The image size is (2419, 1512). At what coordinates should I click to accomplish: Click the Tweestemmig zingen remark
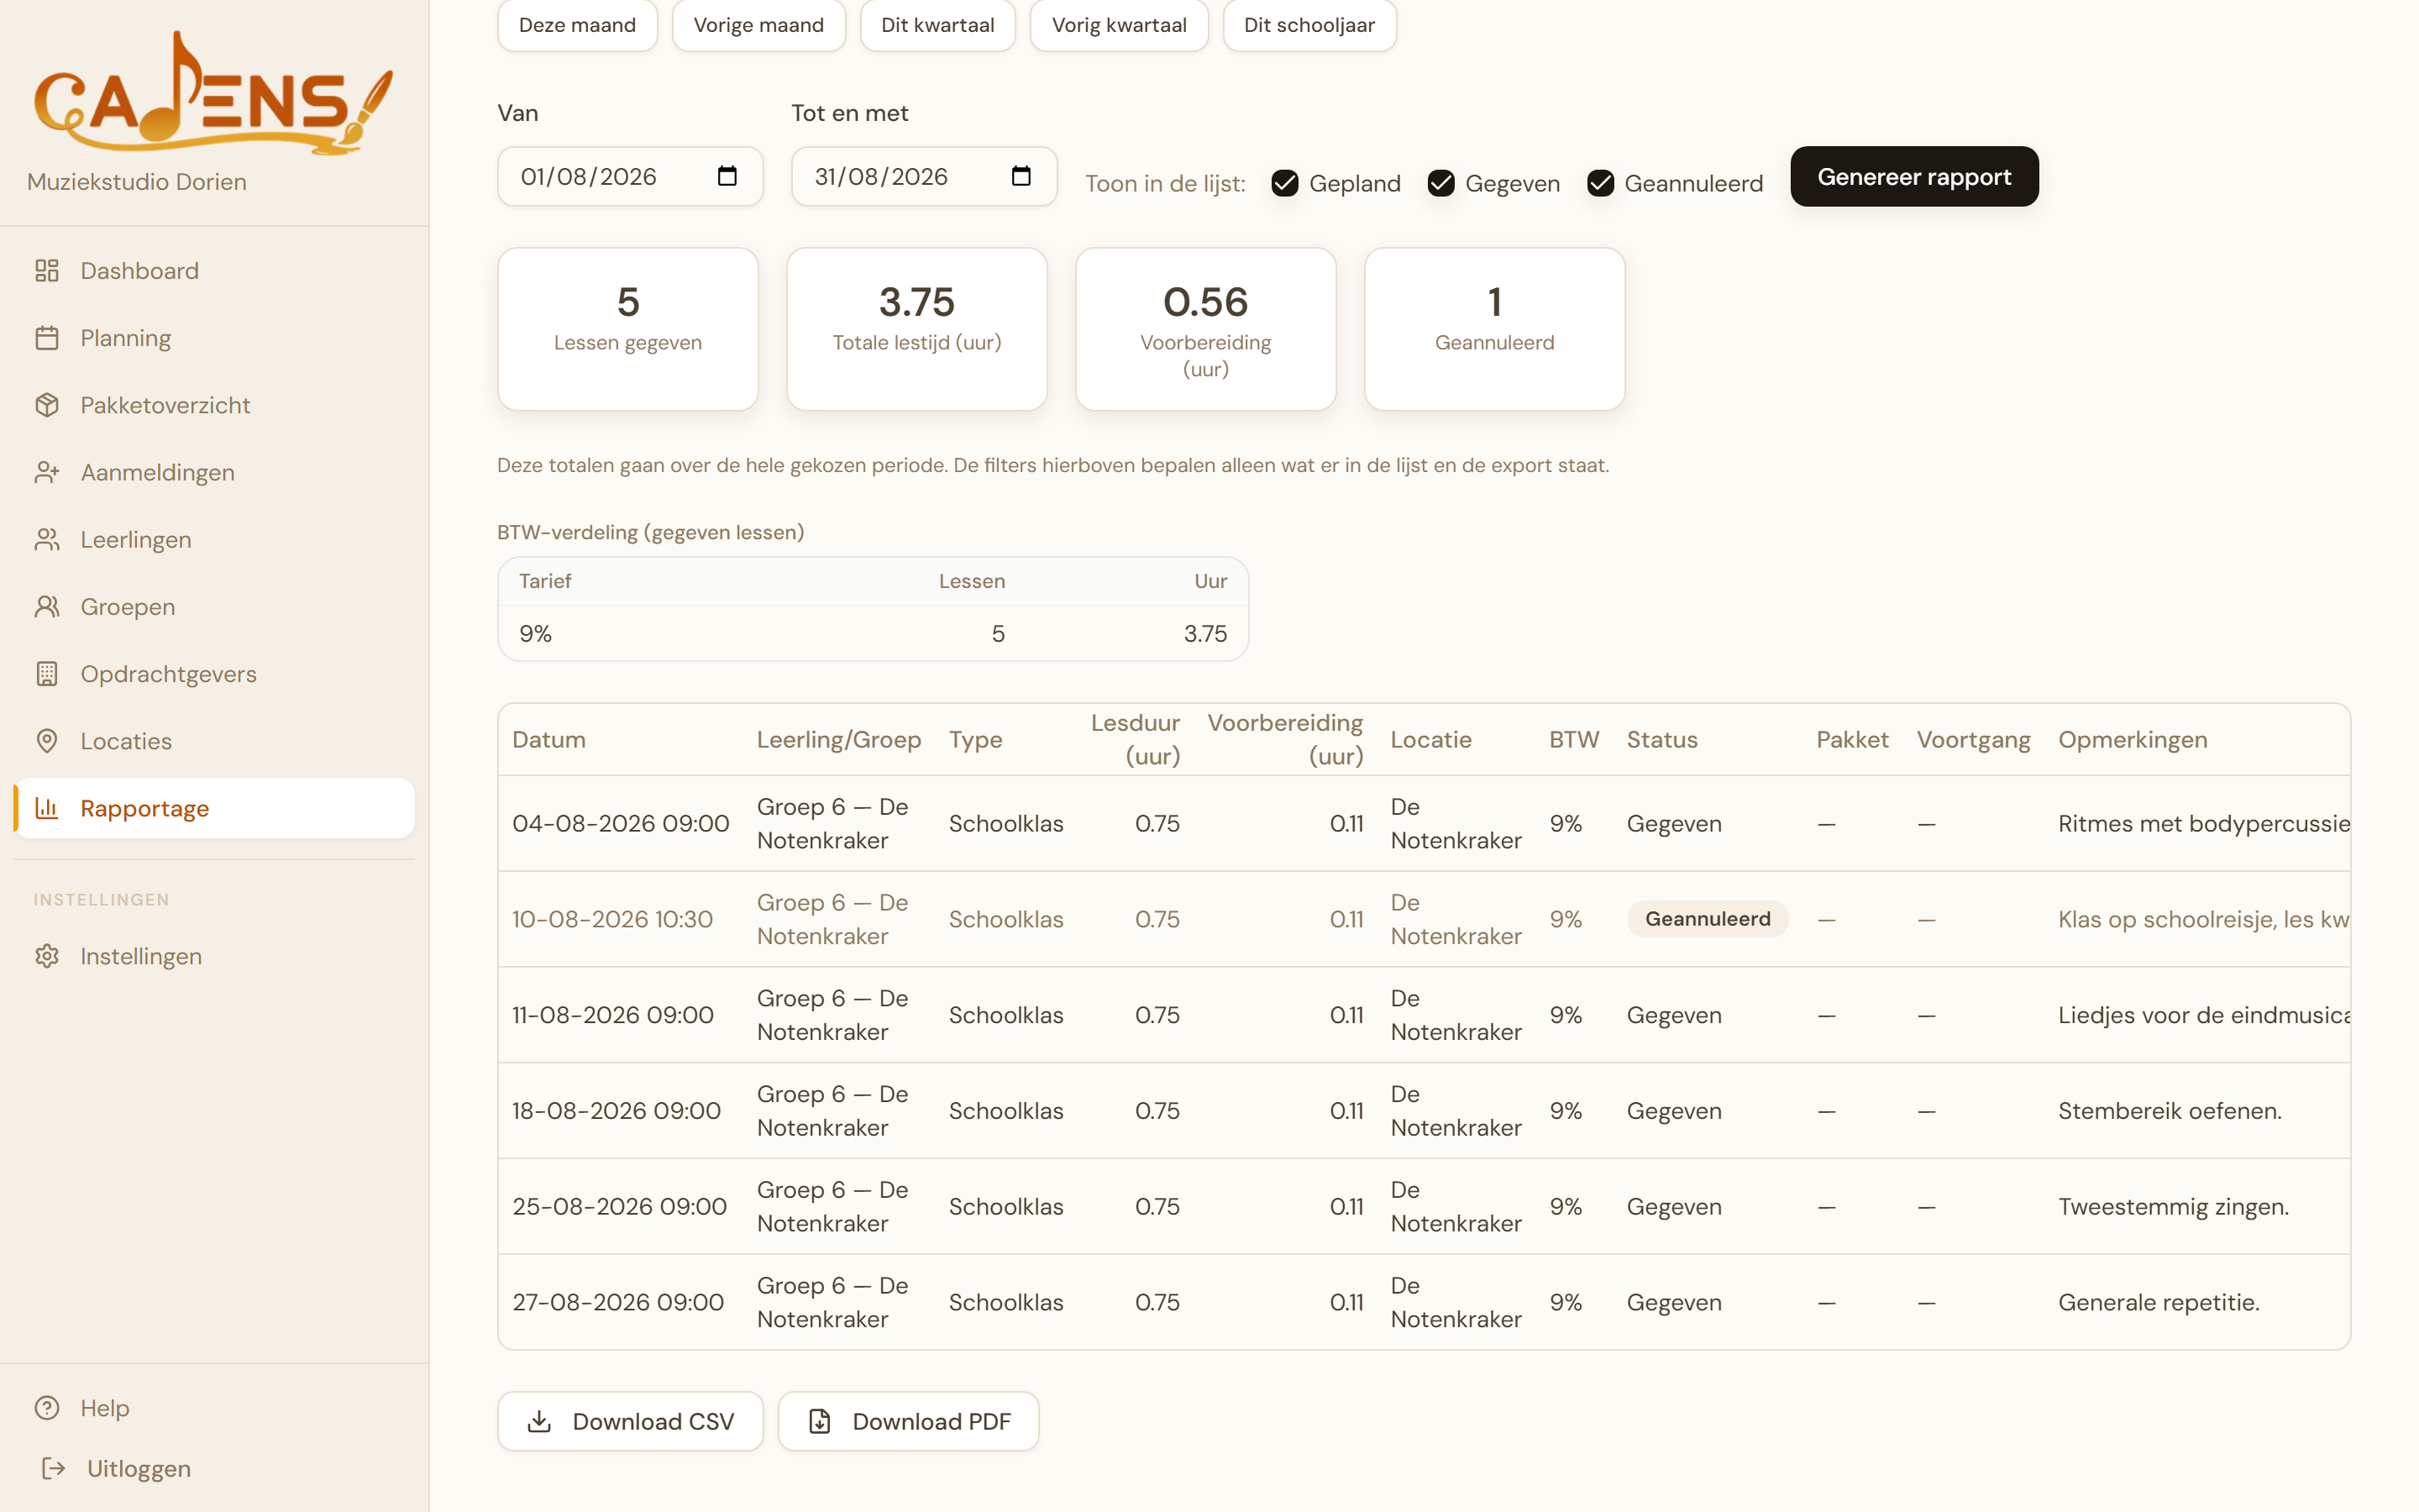pyautogui.click(x=2173, y=1207)
